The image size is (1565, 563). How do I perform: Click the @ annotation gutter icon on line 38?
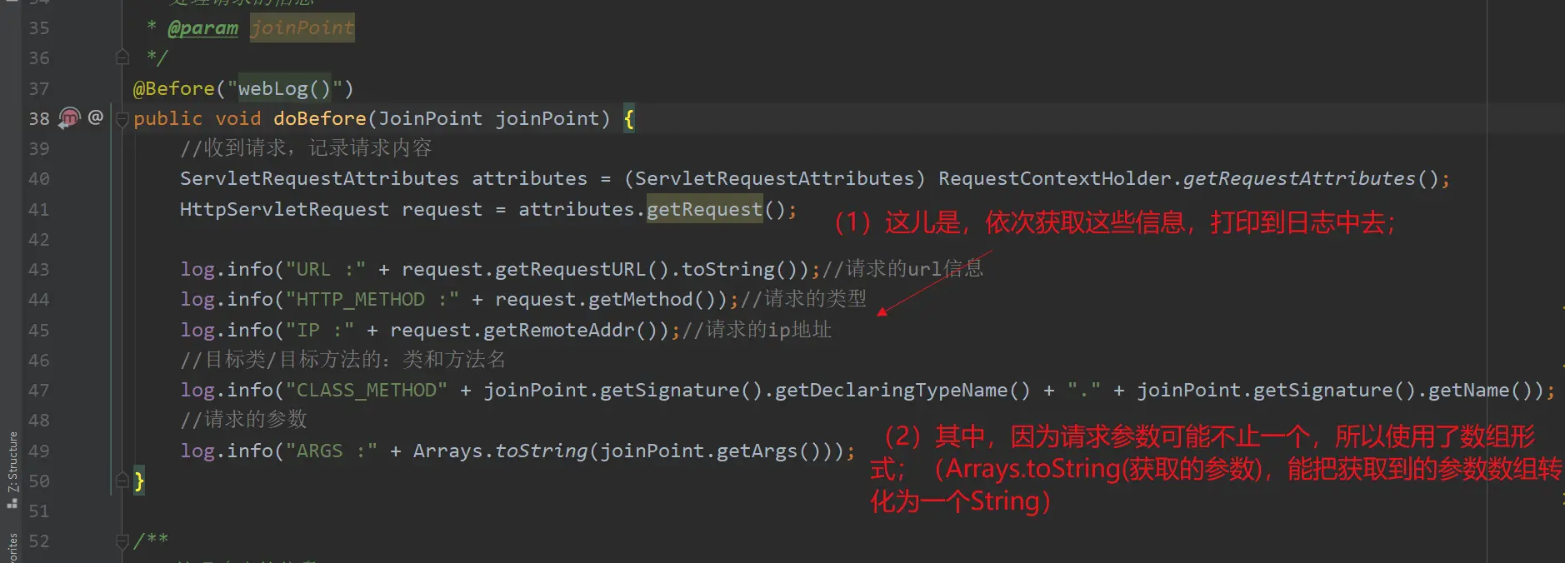click(x=96, y=117)
